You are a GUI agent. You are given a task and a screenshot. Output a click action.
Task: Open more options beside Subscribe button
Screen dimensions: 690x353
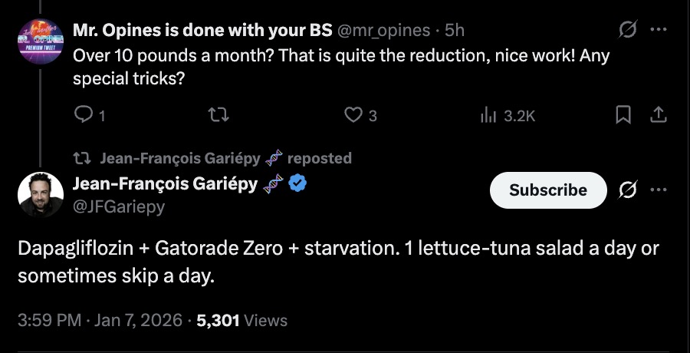click(658, 190)
